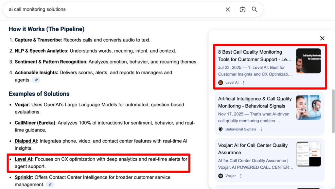Viewport: 335px width, 189px height.
Task: Open 'Voxjar: AI for Call Center Quality Assurance' result
Action: click(253, 149)
